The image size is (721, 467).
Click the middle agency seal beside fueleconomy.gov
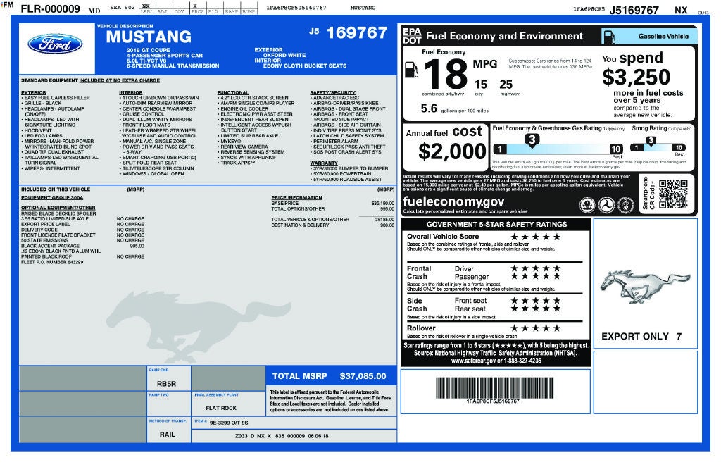pyautogui.click(x=606, y=205)
